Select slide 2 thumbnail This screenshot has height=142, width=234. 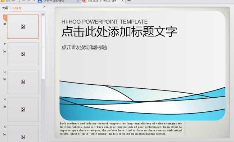tap(23, 54)
